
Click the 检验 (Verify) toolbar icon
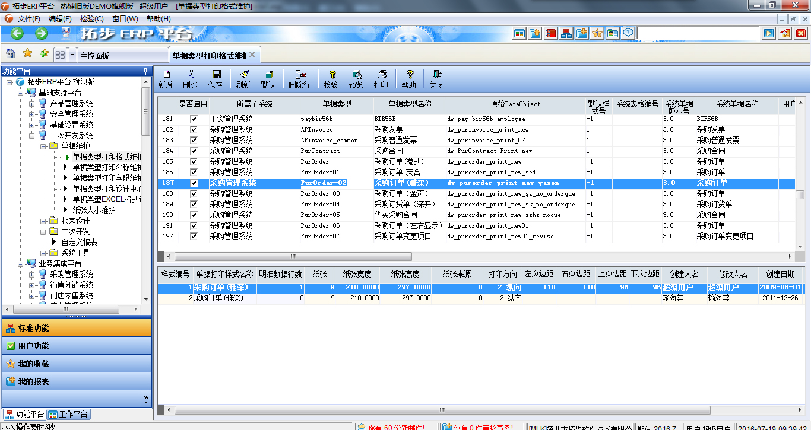tap(332, 77)
